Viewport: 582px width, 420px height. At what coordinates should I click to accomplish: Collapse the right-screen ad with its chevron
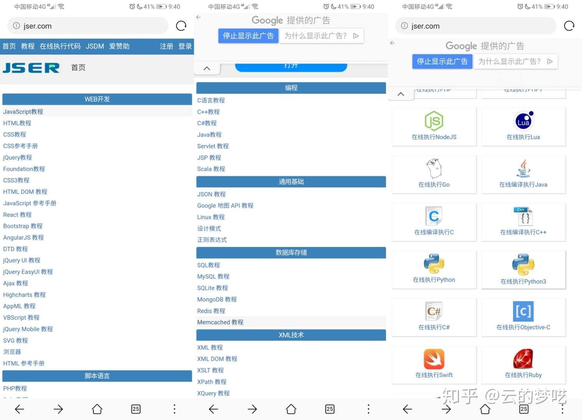coord(401,94)
